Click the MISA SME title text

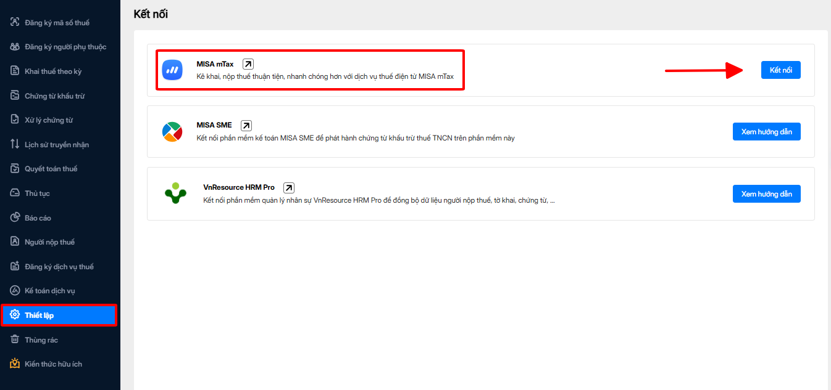[214, 125]
